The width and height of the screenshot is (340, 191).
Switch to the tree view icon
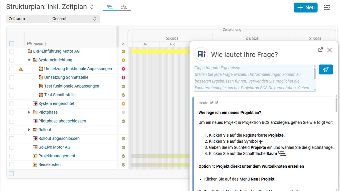point(110,7)
